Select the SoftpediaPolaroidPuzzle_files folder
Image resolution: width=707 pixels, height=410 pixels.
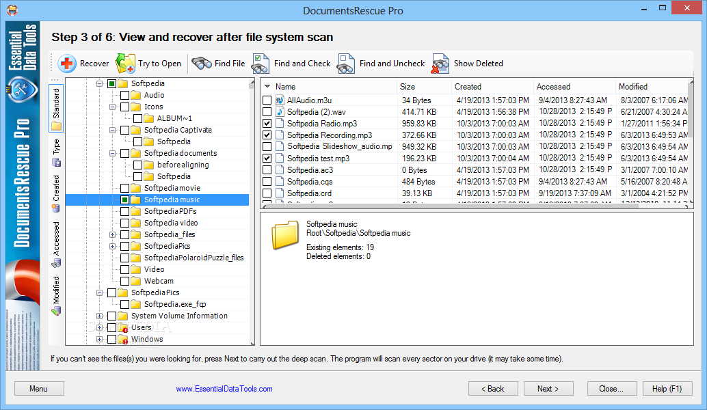tap(194, 258)
